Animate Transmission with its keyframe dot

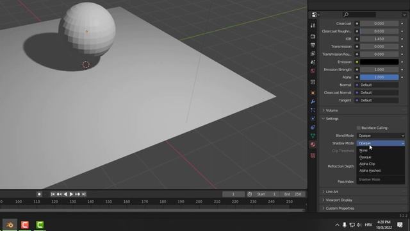[402, 47]
